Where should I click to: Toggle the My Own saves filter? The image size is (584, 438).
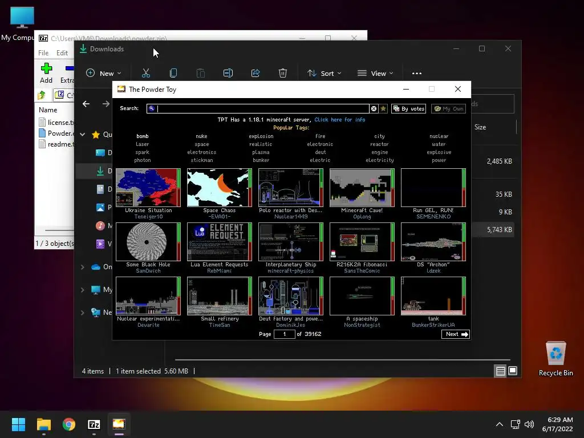(x=449, y=108)
